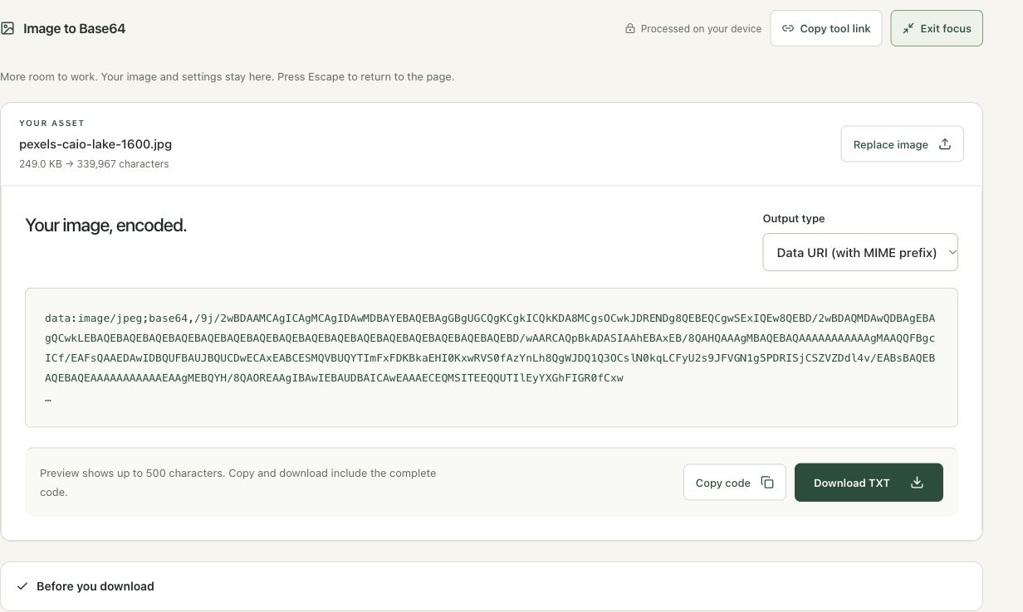Click the ellipsis at end of encoded output
1023x612 pixels.
(x=48, y=398)
